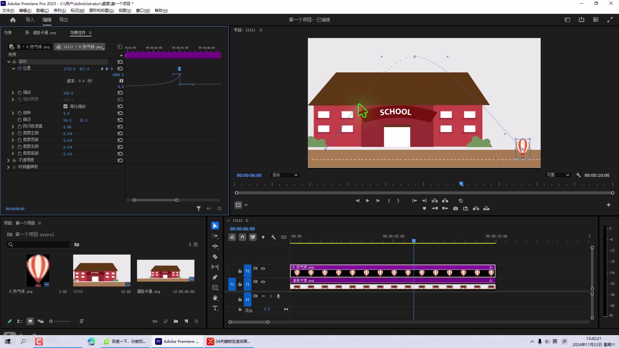Expand the Rotation (旋转) property
The width and height of the screenshot is (619, 348).
(13, 113)
